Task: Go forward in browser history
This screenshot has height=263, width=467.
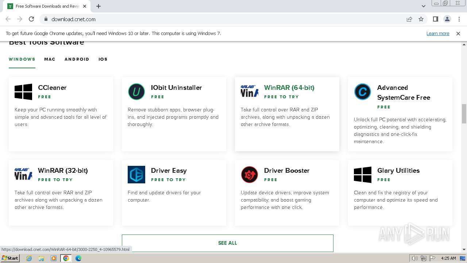Action: click(x=20, y=19)
